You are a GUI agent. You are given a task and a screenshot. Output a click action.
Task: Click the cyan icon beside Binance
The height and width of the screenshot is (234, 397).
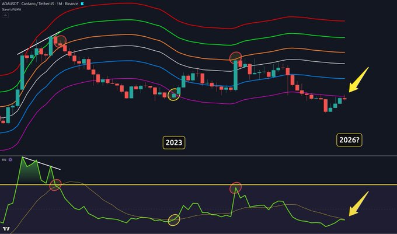tap(82, 4)
